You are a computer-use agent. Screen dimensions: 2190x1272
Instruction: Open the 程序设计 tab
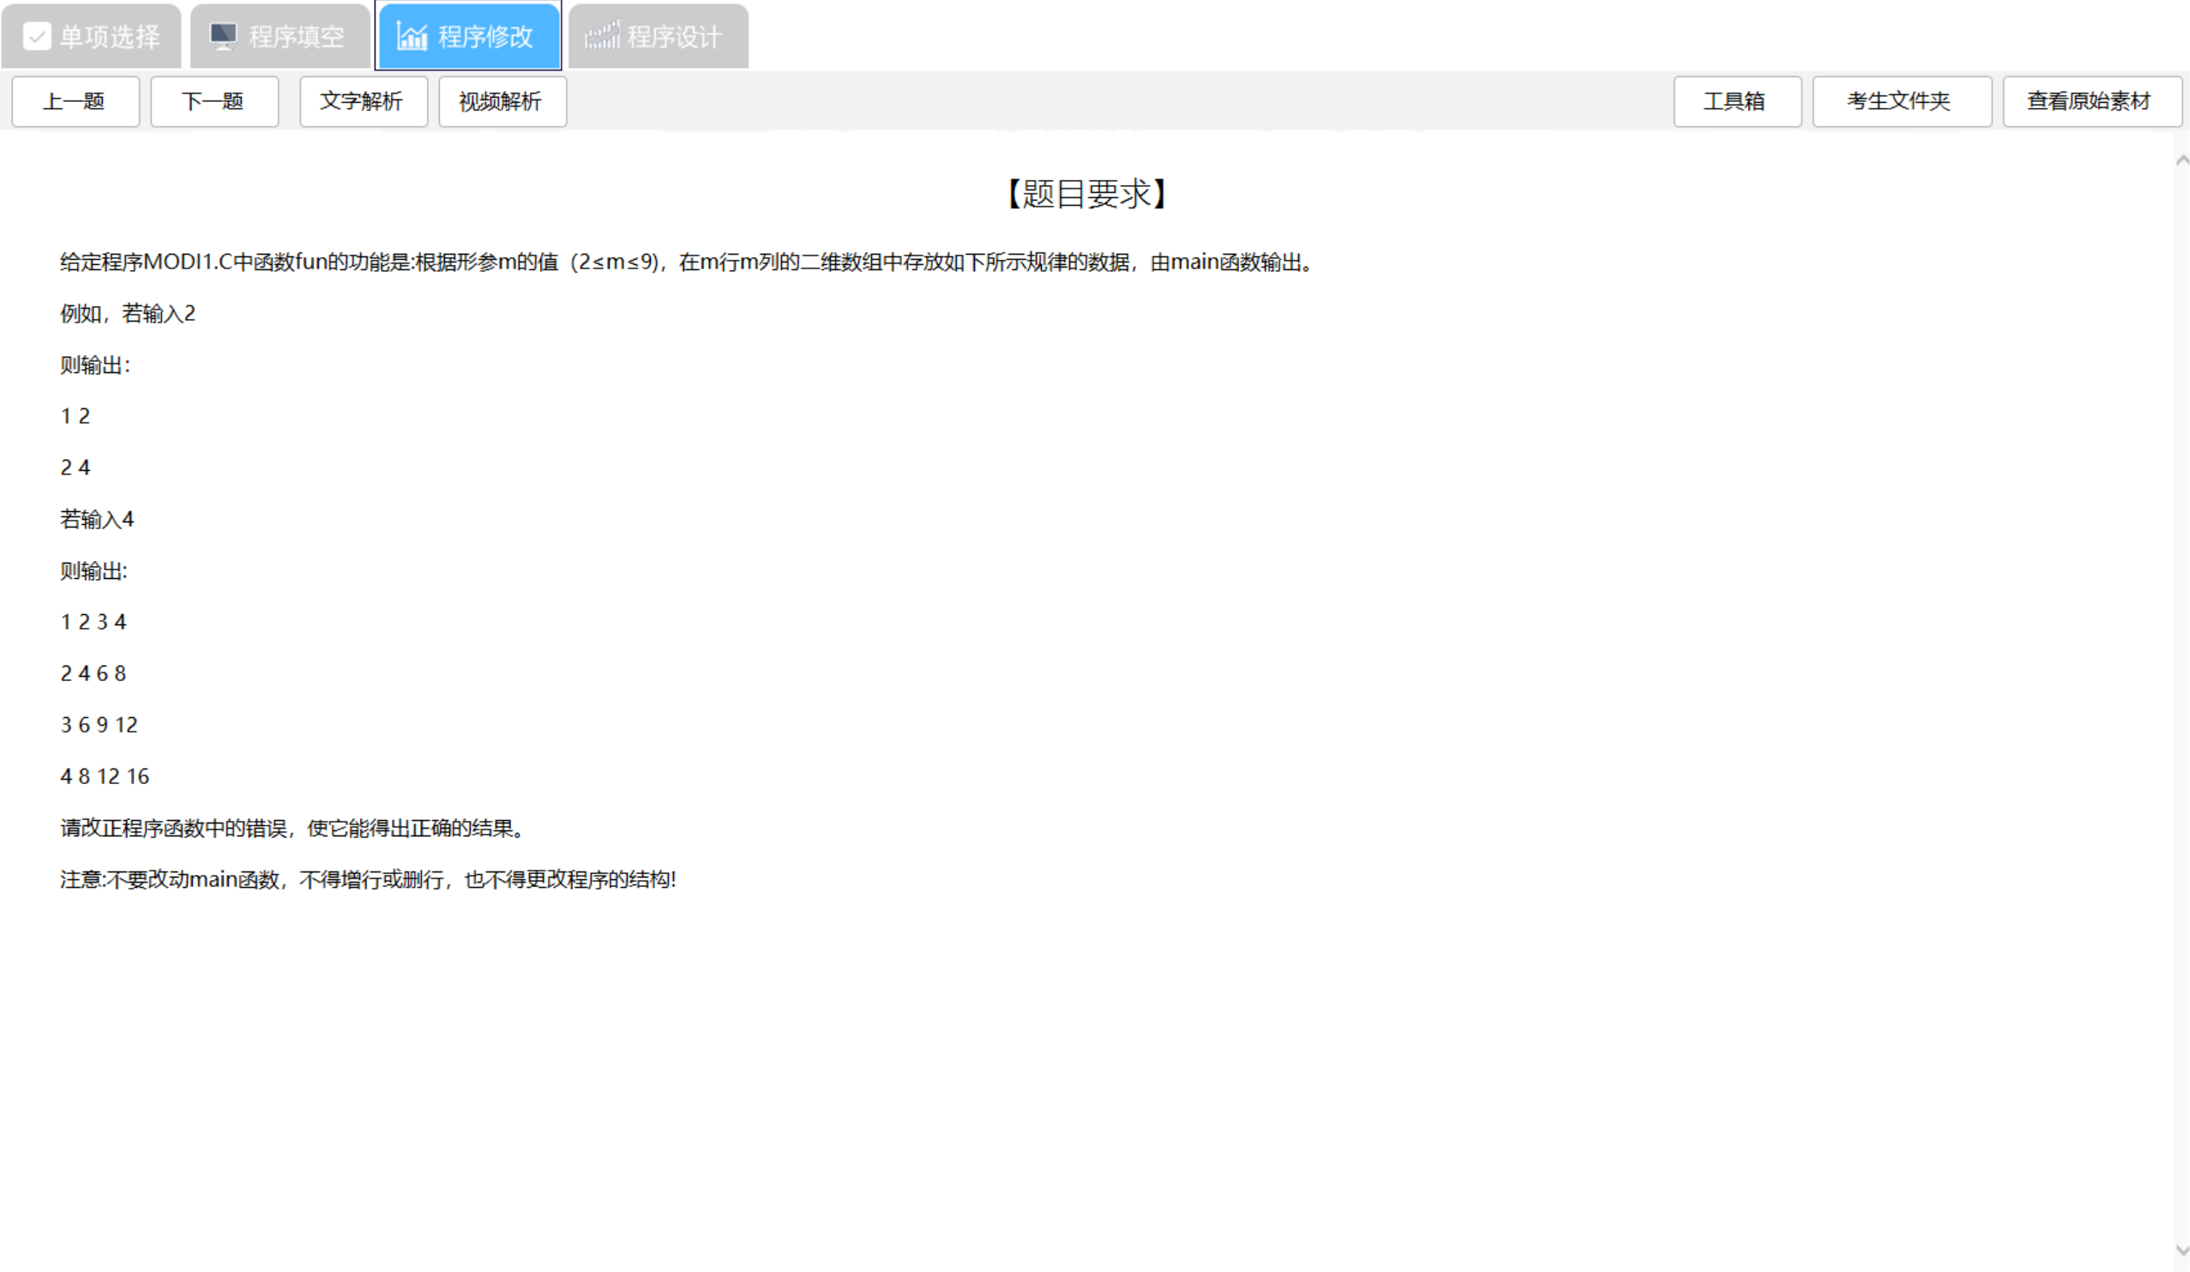[x=658, y=37]
